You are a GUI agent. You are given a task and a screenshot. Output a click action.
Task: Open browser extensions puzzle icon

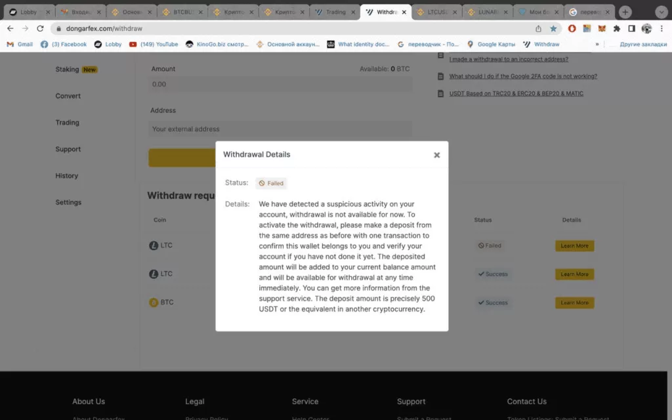click(x=617, y=29)
